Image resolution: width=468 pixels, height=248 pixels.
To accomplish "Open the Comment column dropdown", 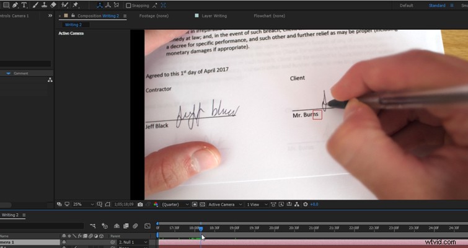I will tap(8, 73).
